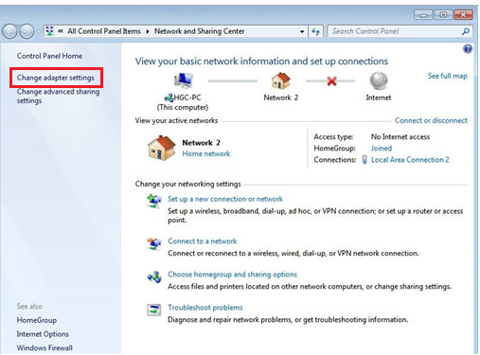Click the red X connection error icon
Image resolution: width=480 pixels, height=355 pixels.
(331, 81)
